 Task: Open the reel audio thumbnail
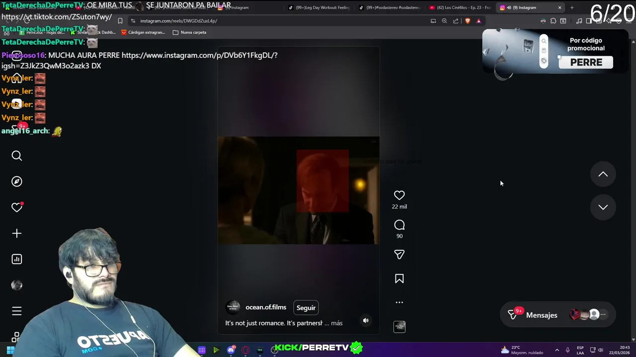pos(399,327)
